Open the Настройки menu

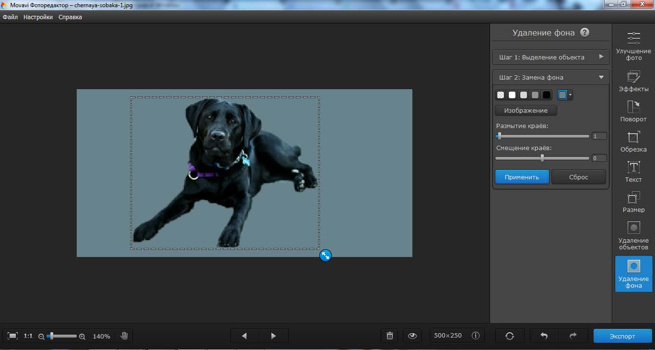[38, 17]
